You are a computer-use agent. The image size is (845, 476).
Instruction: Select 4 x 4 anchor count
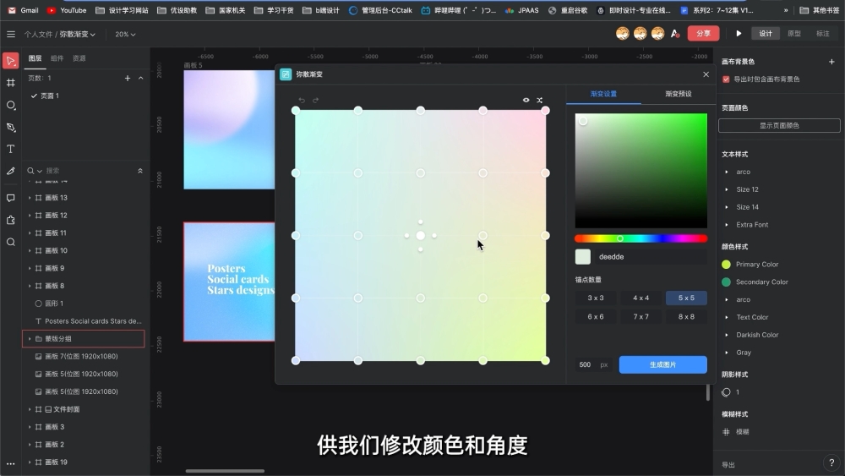pos(641,298)
